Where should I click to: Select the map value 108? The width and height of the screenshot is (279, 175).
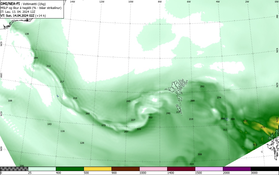tap(10, 101)
